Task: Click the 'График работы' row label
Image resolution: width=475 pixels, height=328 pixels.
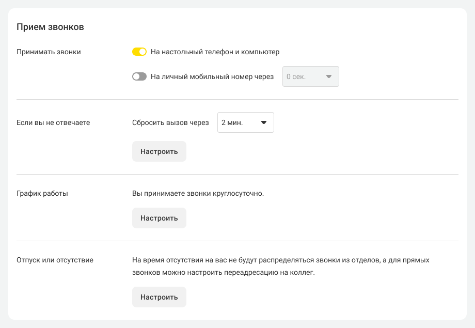Action: (42, 193)
